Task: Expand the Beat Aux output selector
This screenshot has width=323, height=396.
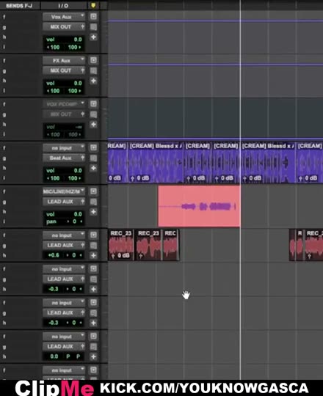Action: 64,158
